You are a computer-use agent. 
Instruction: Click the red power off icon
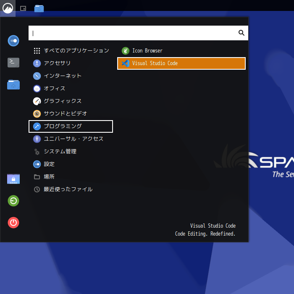pos(13,223)
